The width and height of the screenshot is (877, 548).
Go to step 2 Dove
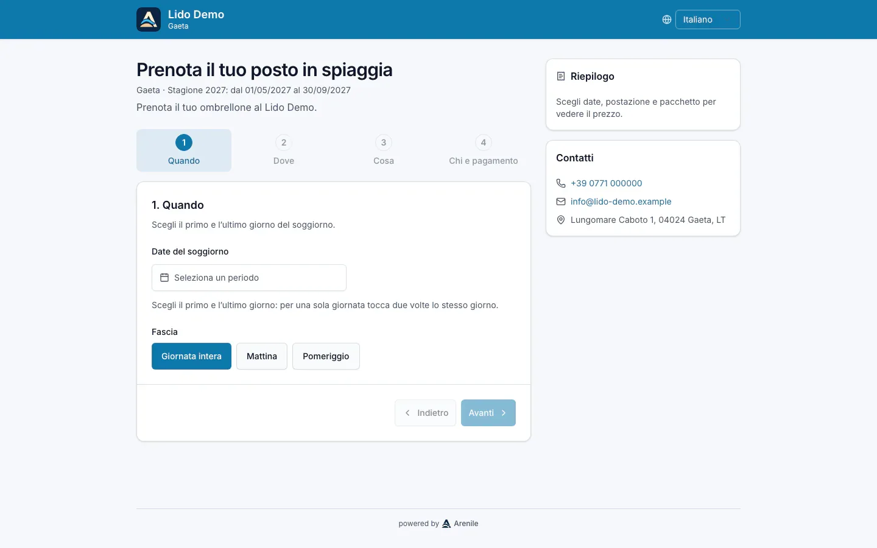click(x=284, y=150)
